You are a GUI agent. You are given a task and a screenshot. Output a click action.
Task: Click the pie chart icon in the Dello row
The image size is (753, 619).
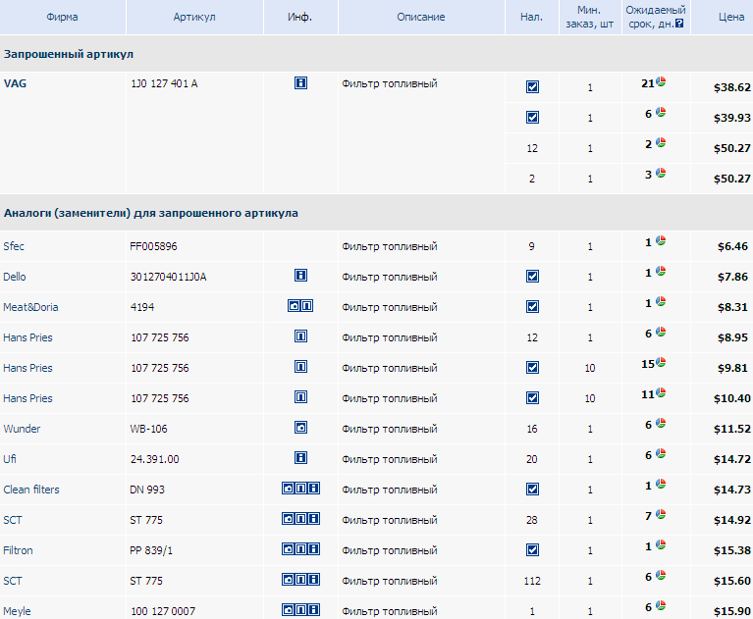(x=661, y=271)
